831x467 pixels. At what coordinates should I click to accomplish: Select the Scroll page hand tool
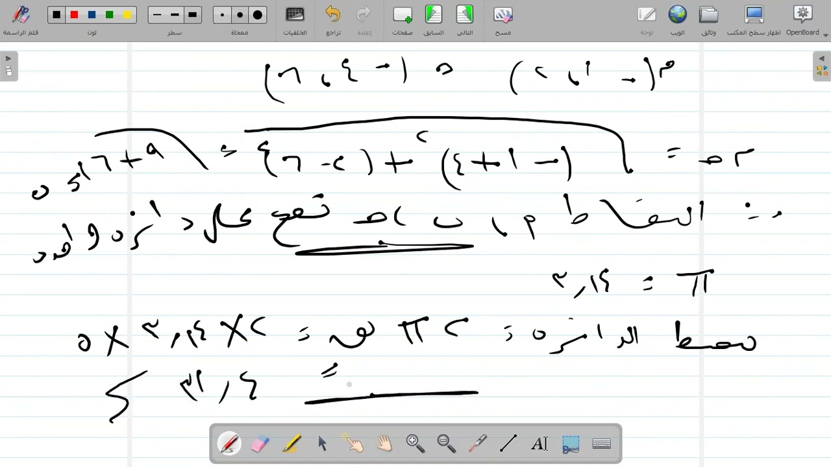[x=384, y=444]
